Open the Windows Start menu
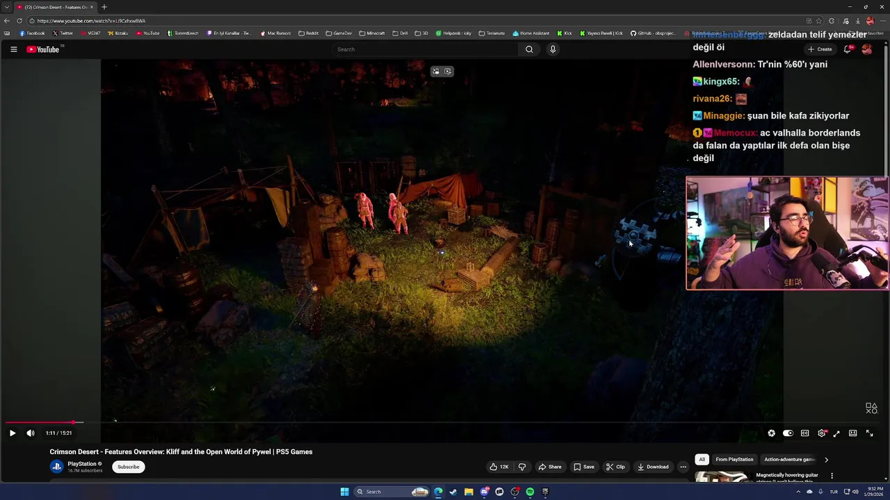 pyautogui.click(x=344, y=492)
